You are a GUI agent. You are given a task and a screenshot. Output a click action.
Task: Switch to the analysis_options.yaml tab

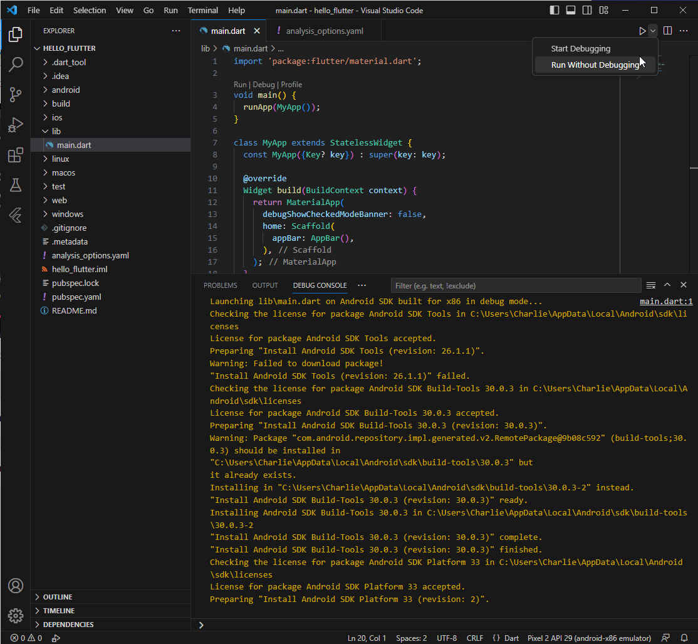(324, 31)
